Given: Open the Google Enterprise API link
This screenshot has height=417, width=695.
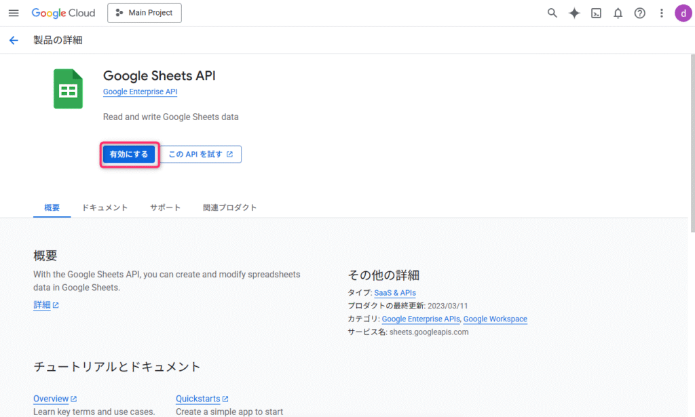Looking at the screenshot, I should point(140,92).
